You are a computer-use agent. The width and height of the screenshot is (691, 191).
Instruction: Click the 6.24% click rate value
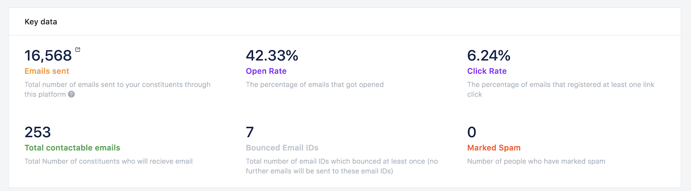(x=488, y=56)
